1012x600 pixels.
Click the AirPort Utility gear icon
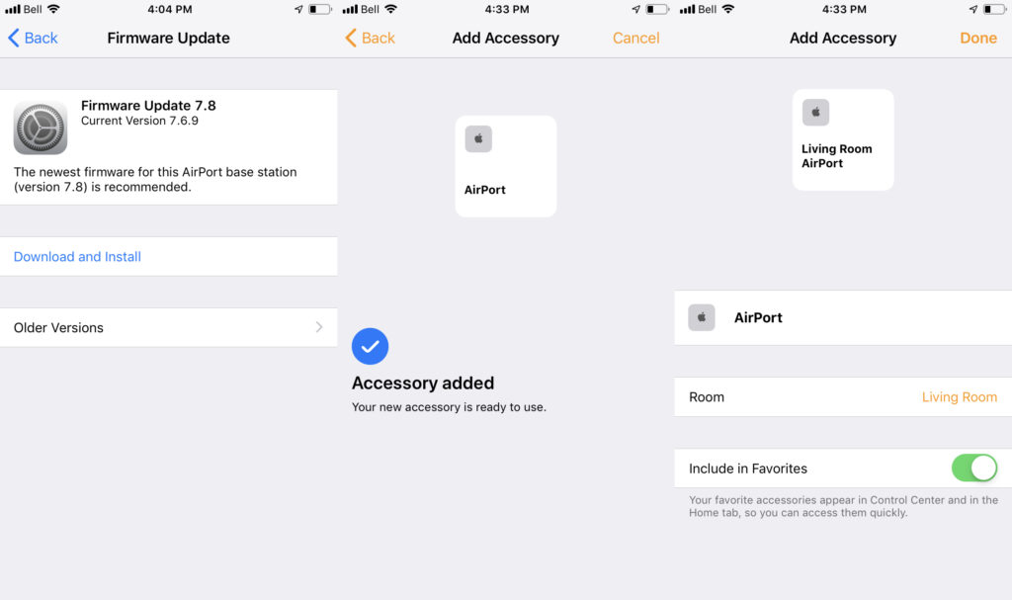[40, 128]
